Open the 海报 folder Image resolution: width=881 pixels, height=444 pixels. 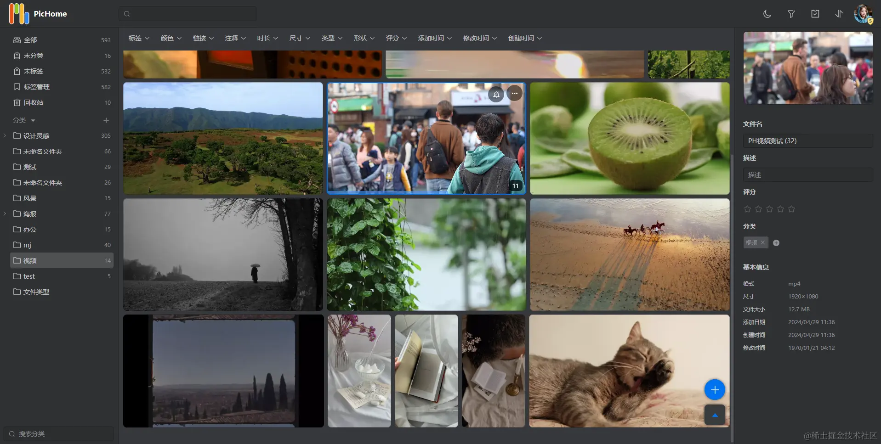tap(62, 214)
